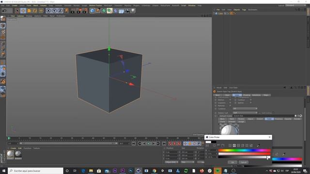Open the viewport Cameras menu
The image size is (310, 174).
coord(20,16)
